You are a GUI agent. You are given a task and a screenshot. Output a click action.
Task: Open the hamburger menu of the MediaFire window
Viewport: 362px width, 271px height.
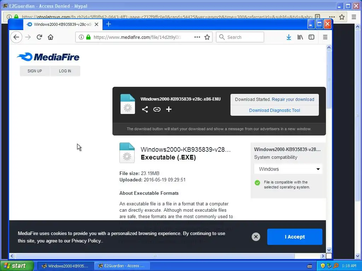click(x=325, y=37)
